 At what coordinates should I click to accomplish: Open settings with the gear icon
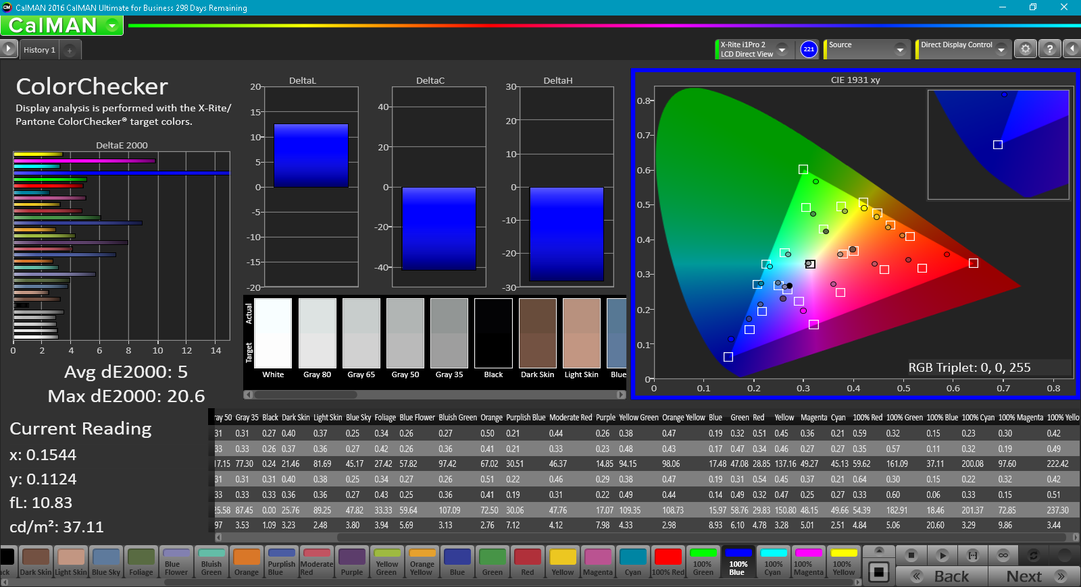[1026, 49]
